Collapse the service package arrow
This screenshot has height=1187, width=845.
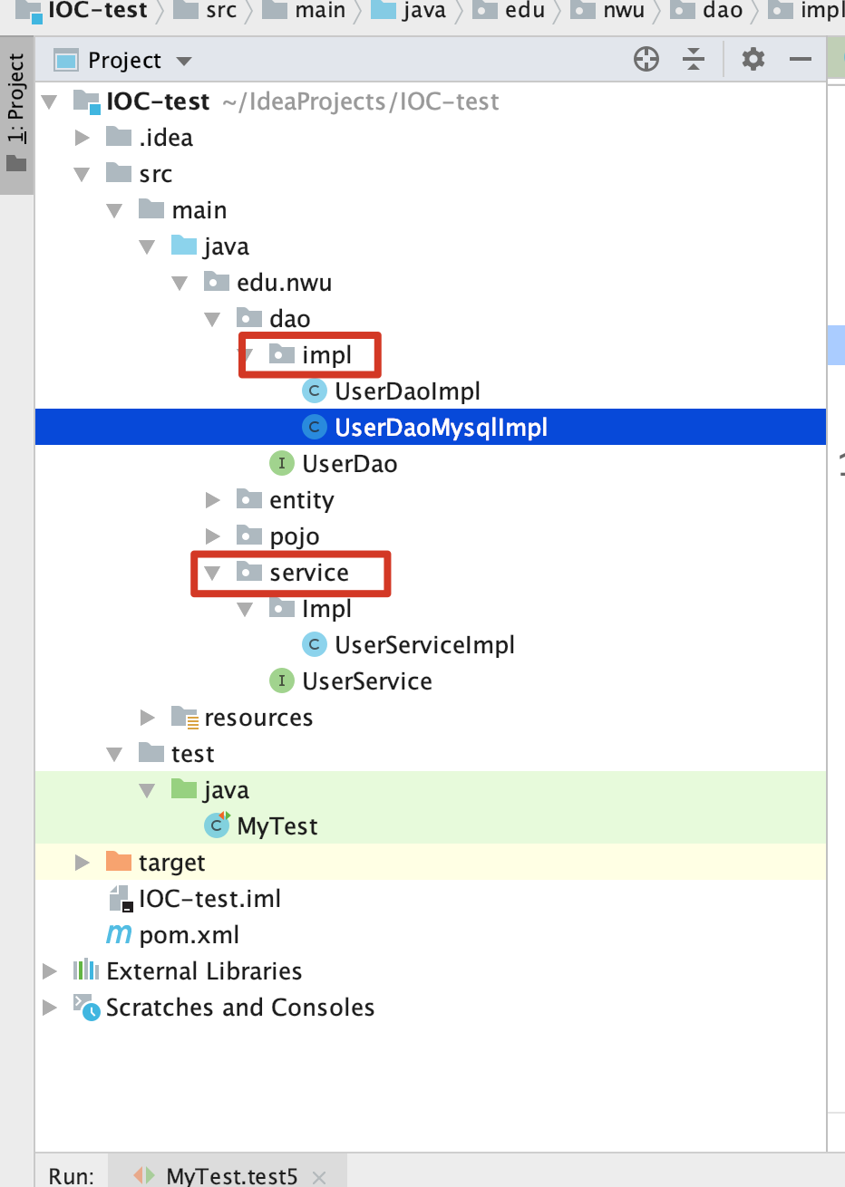tap(212, 573)
